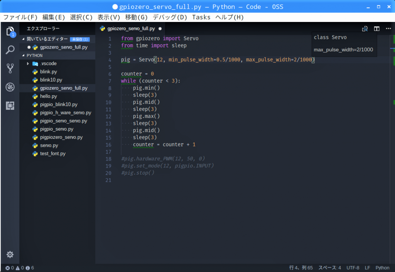Open the 移動(G) menu
Viewport: 395px width, 272px height.
click(136, 17)
